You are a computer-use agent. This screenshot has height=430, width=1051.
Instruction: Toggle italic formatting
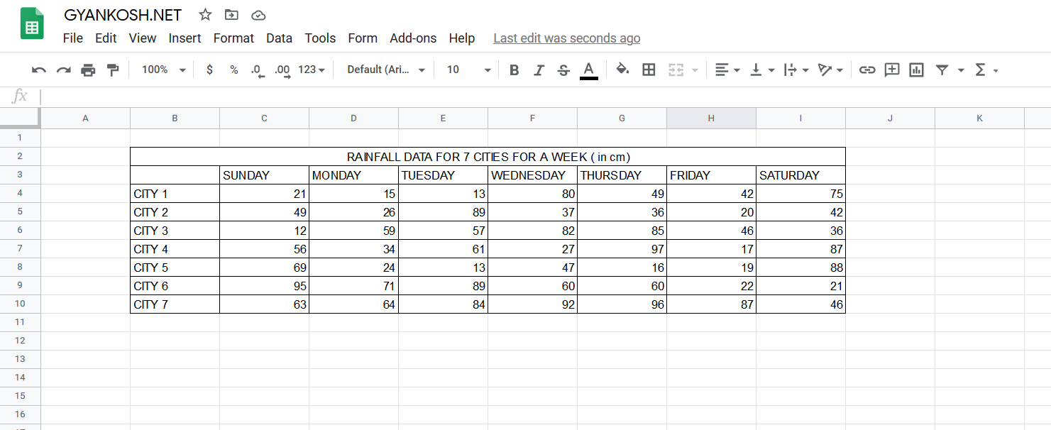(x=539, y=70)
